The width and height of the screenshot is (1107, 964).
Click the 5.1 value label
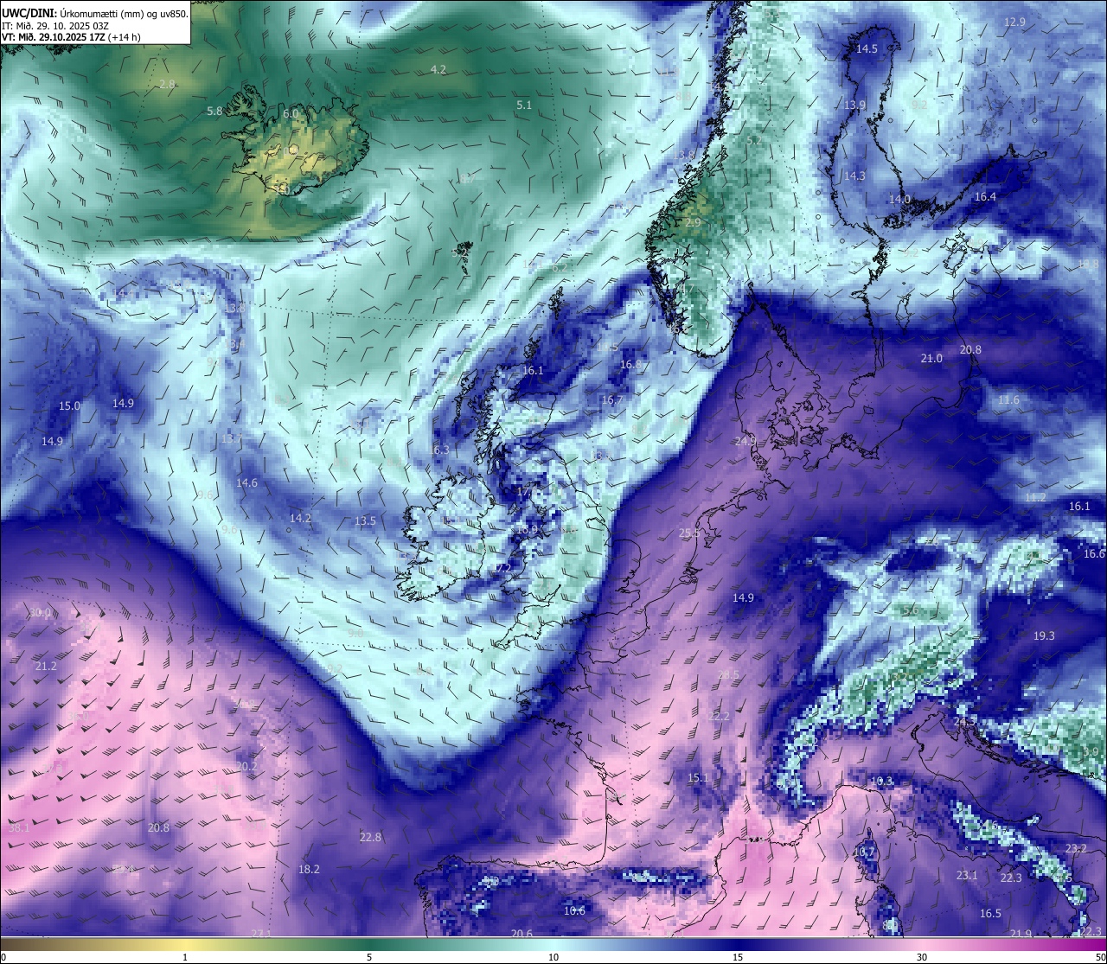pyautogui.click(x=524, y=105)
